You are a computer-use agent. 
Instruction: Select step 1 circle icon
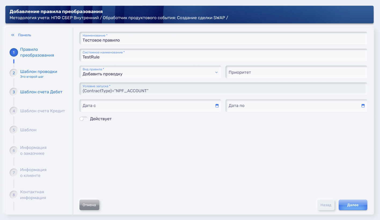(14, 52)
